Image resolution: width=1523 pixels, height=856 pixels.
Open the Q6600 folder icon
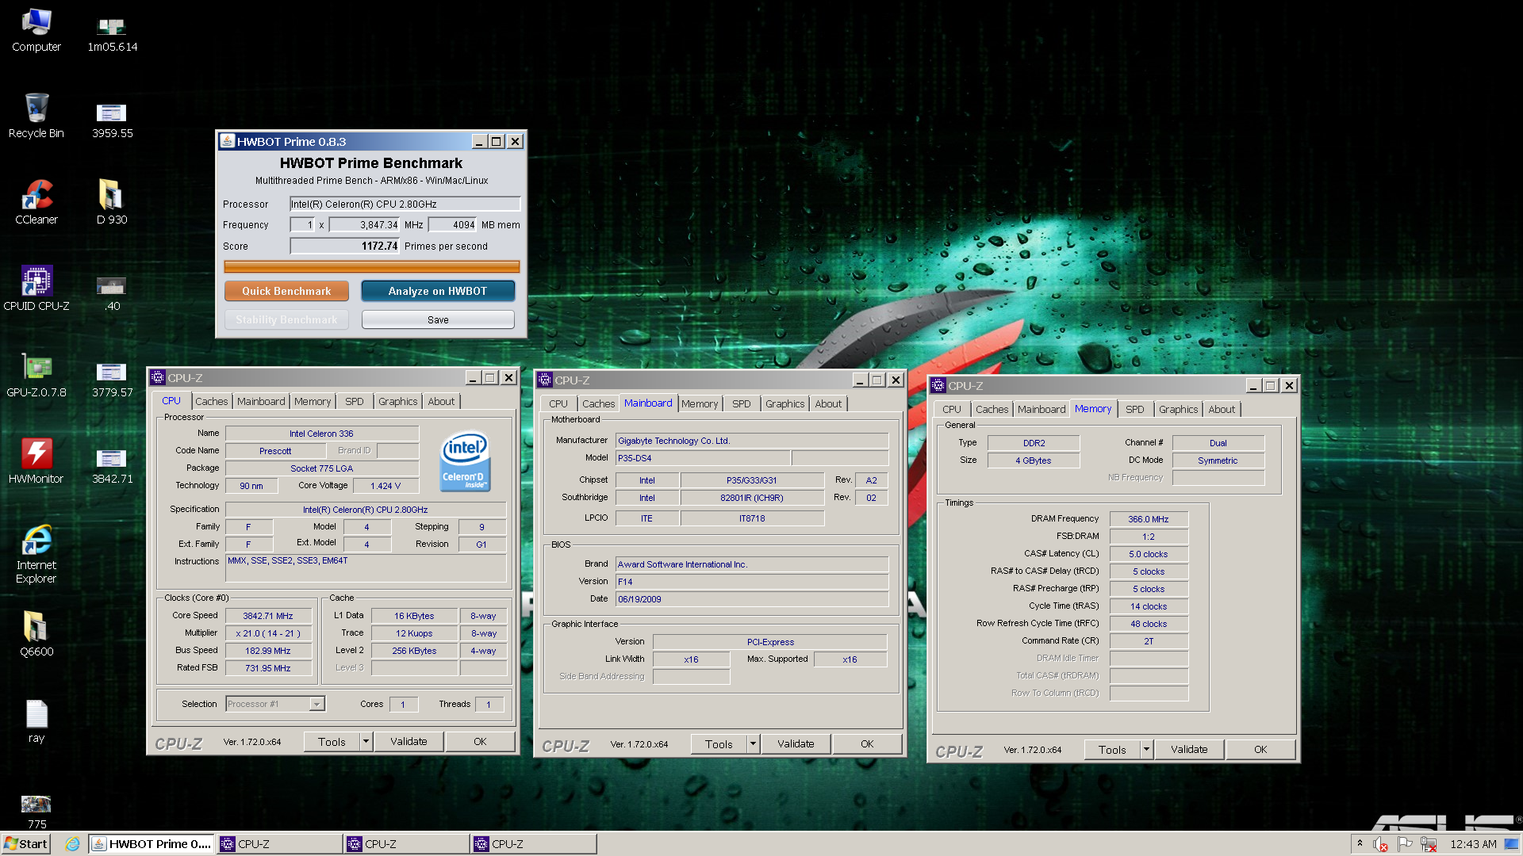click(36, 635)
